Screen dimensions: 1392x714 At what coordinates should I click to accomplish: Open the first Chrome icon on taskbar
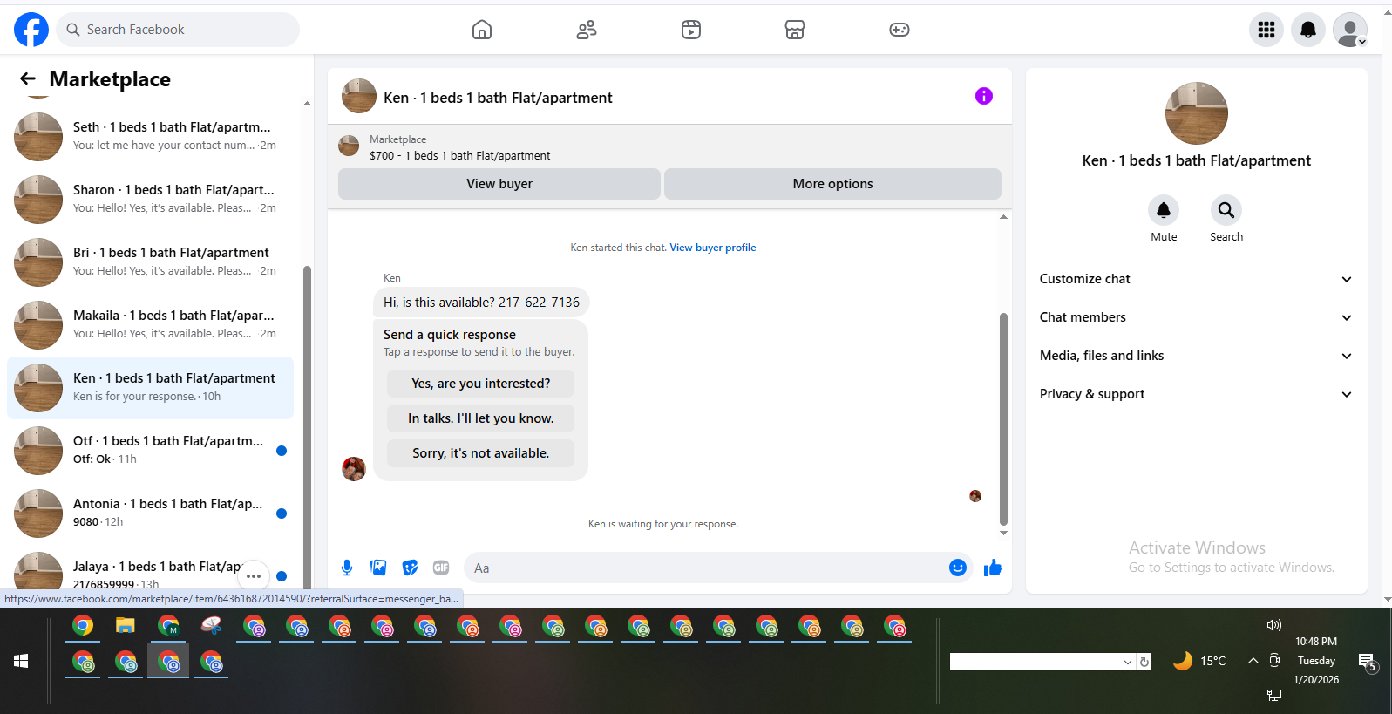[83, 625]
